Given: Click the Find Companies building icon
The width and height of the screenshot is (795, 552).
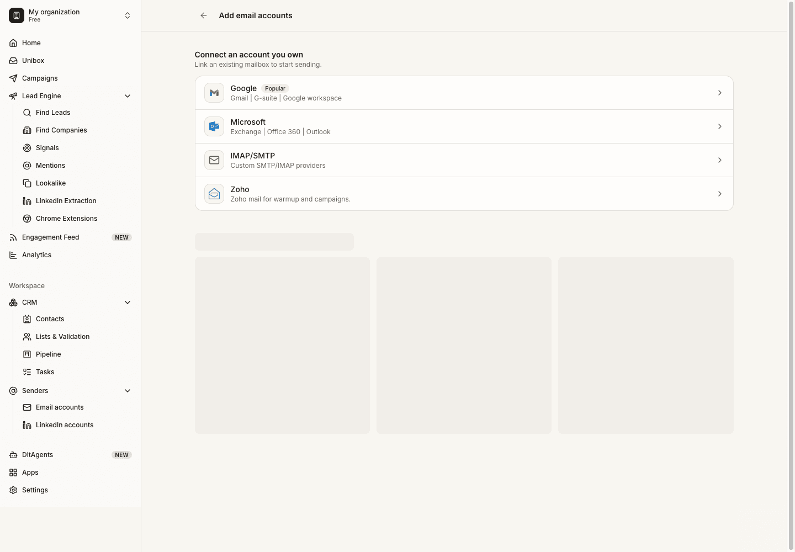Looking at the screenshot, I should coord(27,130).
